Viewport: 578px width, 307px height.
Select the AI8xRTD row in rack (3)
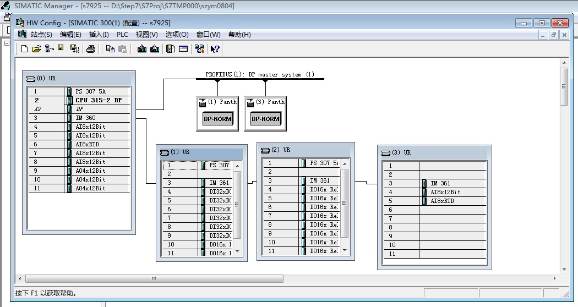point(435,201)
